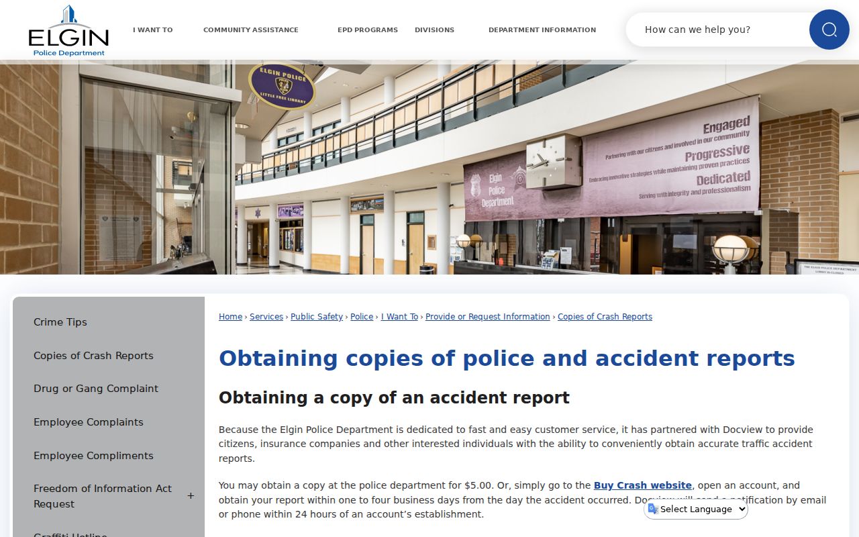The image size is (859, 537).
Task: Open Employee Compliments sidebar link
Action: click(x=93, y=456)
